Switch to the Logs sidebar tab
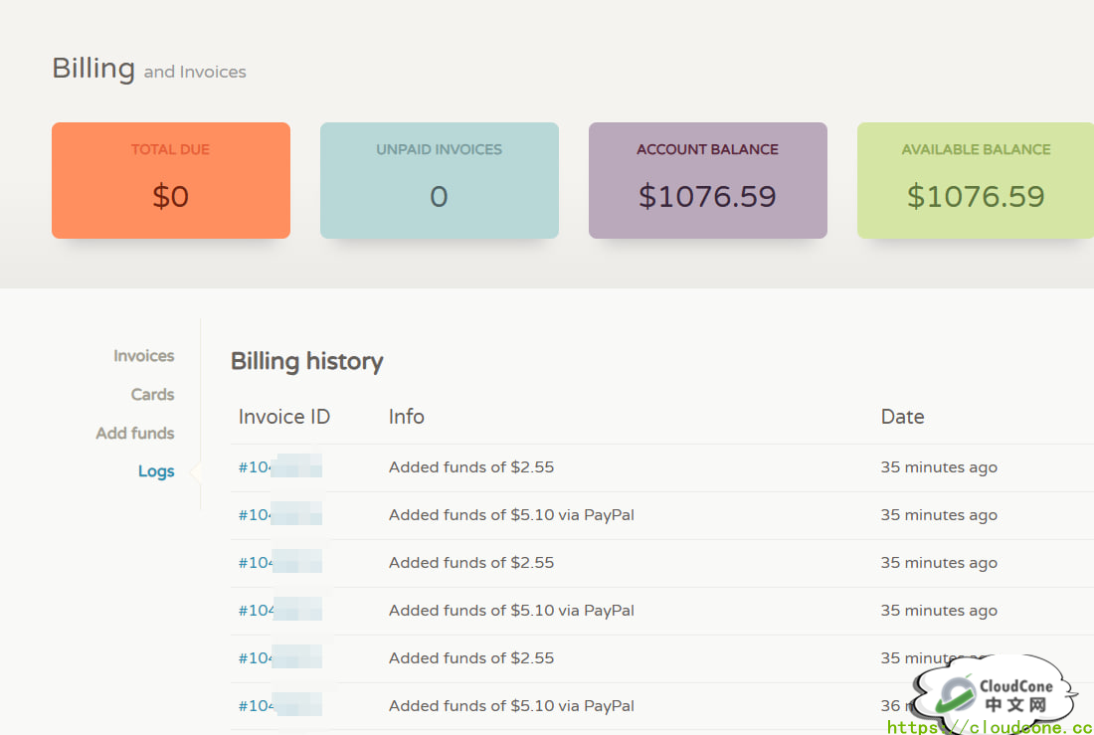Screen dimensions: 1094x735 point(156,471)
